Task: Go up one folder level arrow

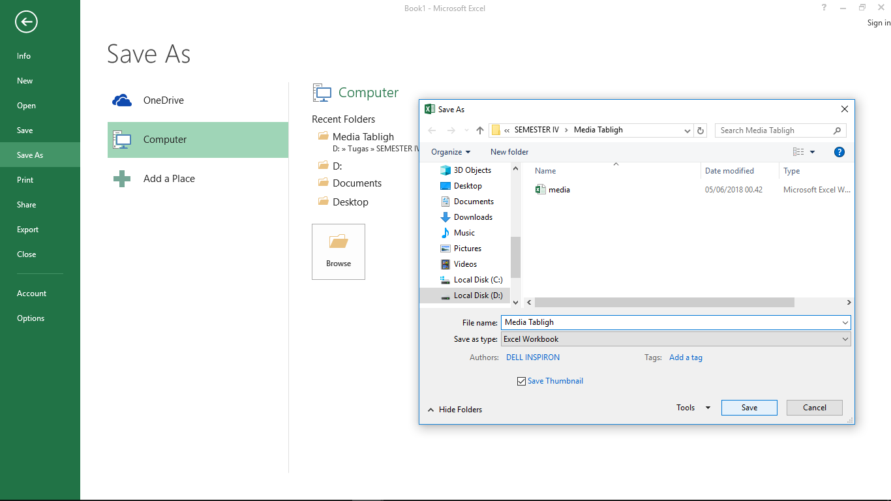Action: [480, 130]
